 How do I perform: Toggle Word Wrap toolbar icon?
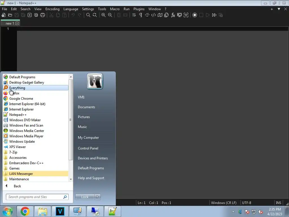[x=134, y=15]
